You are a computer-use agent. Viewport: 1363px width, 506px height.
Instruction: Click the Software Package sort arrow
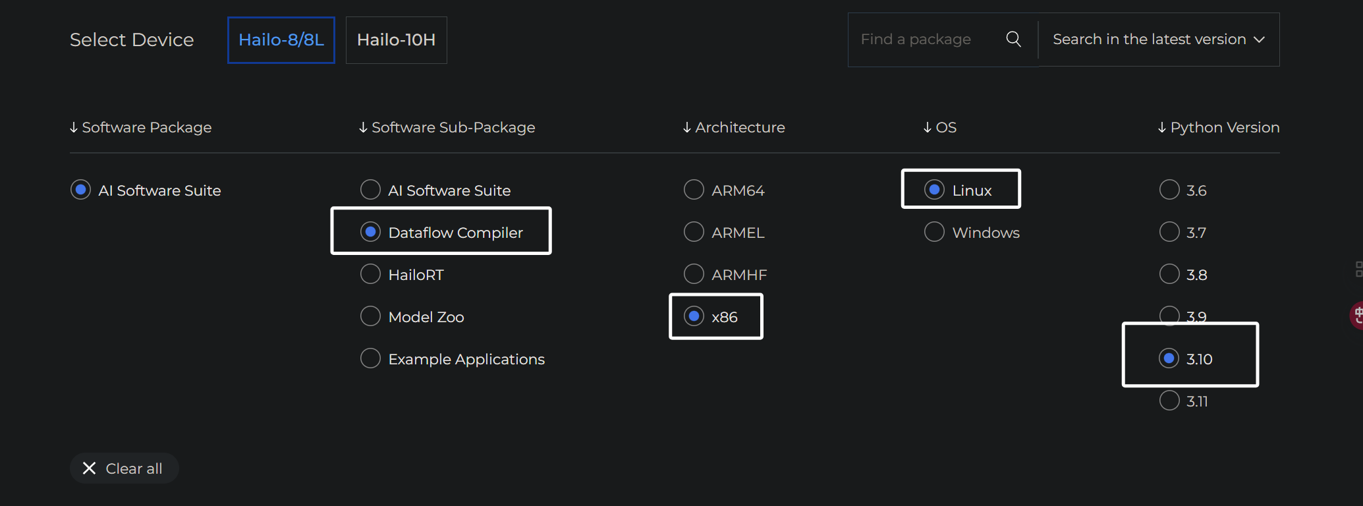point(74,128)
